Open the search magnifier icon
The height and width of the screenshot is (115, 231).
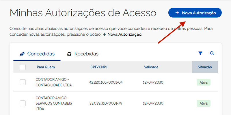pos(212,53)
